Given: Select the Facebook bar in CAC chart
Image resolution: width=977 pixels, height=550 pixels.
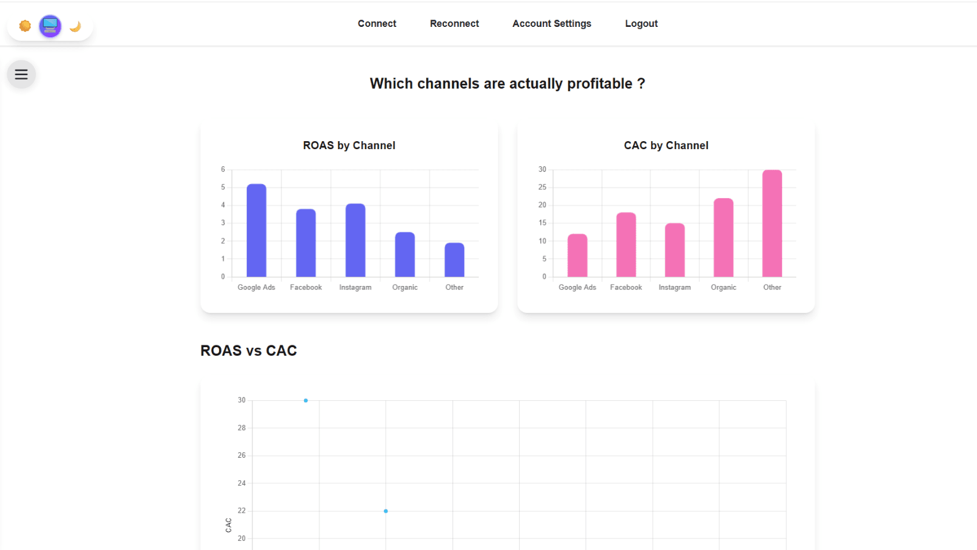Looking at the screenshot, I should coord(626,244).
